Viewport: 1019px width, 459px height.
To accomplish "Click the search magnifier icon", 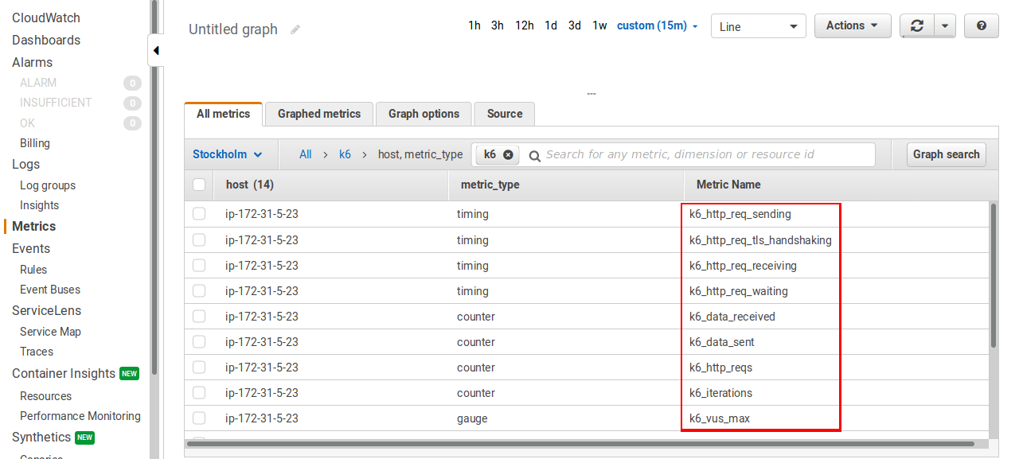I will coord(533,154).
